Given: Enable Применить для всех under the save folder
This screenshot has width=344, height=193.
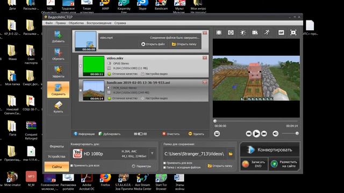Looking at the screenshot, I should click(x=164, y=163).
